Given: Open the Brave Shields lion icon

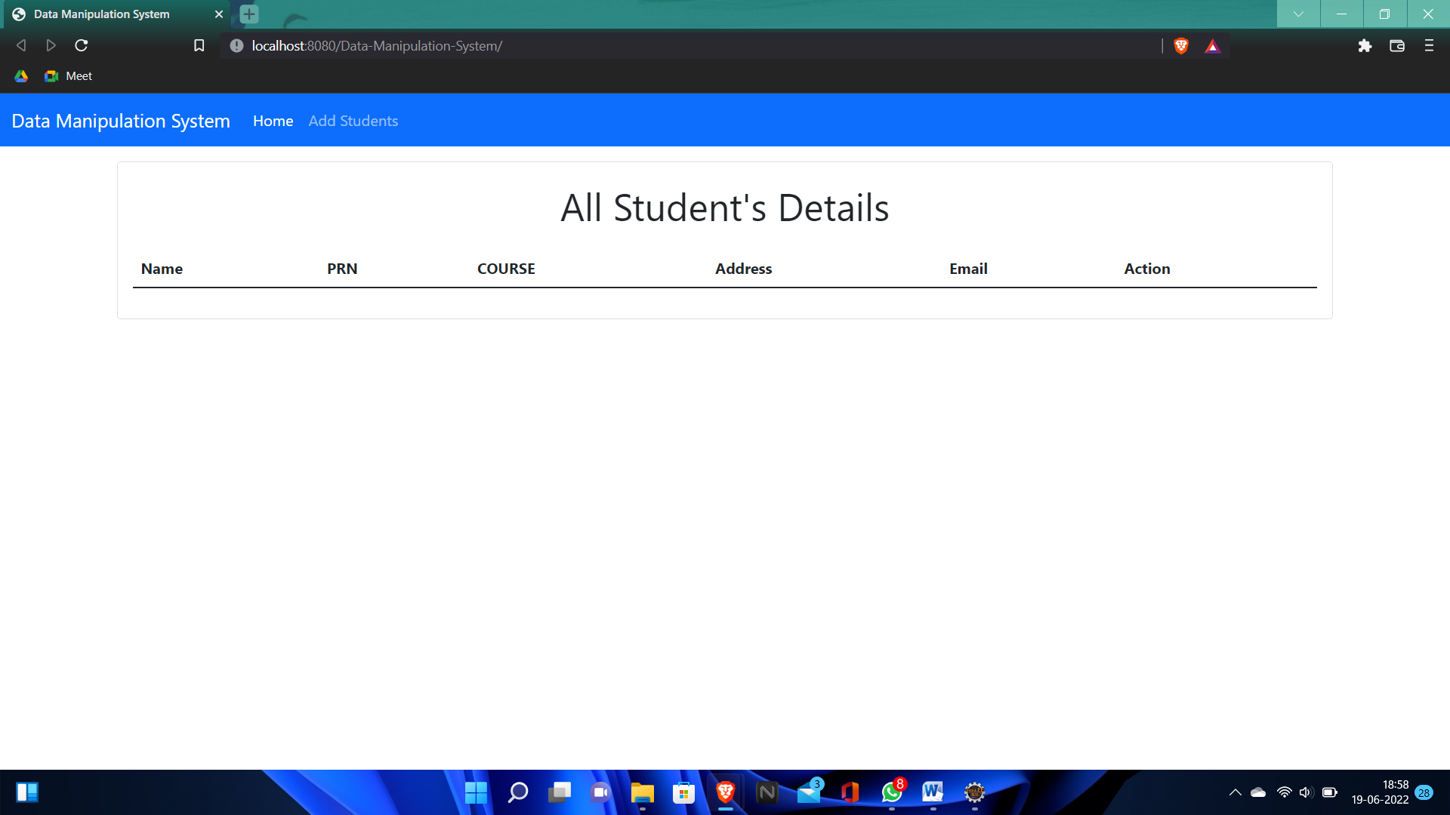Looking at the screenshot, I should click(x=1181, y=46).
